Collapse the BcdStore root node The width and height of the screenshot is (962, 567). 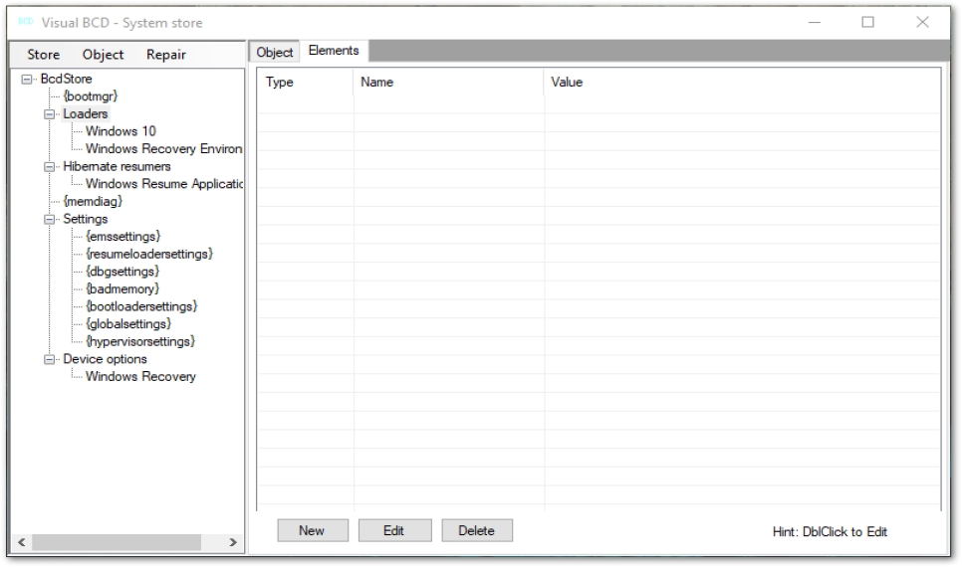(x=27, y=79)
